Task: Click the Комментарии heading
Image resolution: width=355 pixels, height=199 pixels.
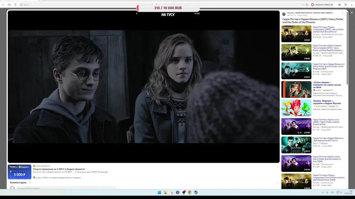Action: [18, 182]
